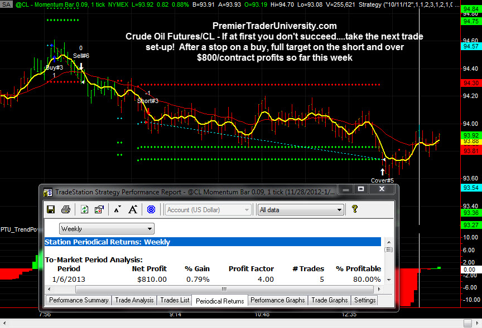The width and height of the screenshot is (482, 328).
Task: Click the red 94.30 price axis label
Action: pyautogui.click(x=471, y=83)
